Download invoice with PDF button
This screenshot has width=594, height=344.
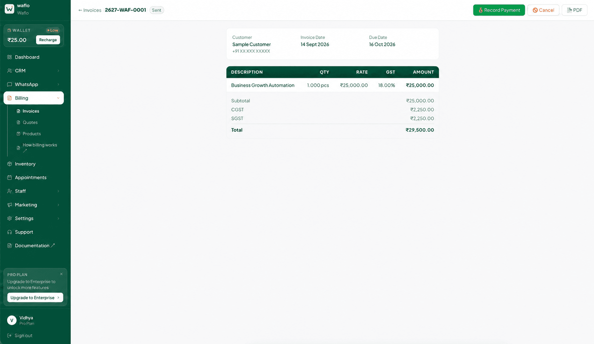pos(575,10)
